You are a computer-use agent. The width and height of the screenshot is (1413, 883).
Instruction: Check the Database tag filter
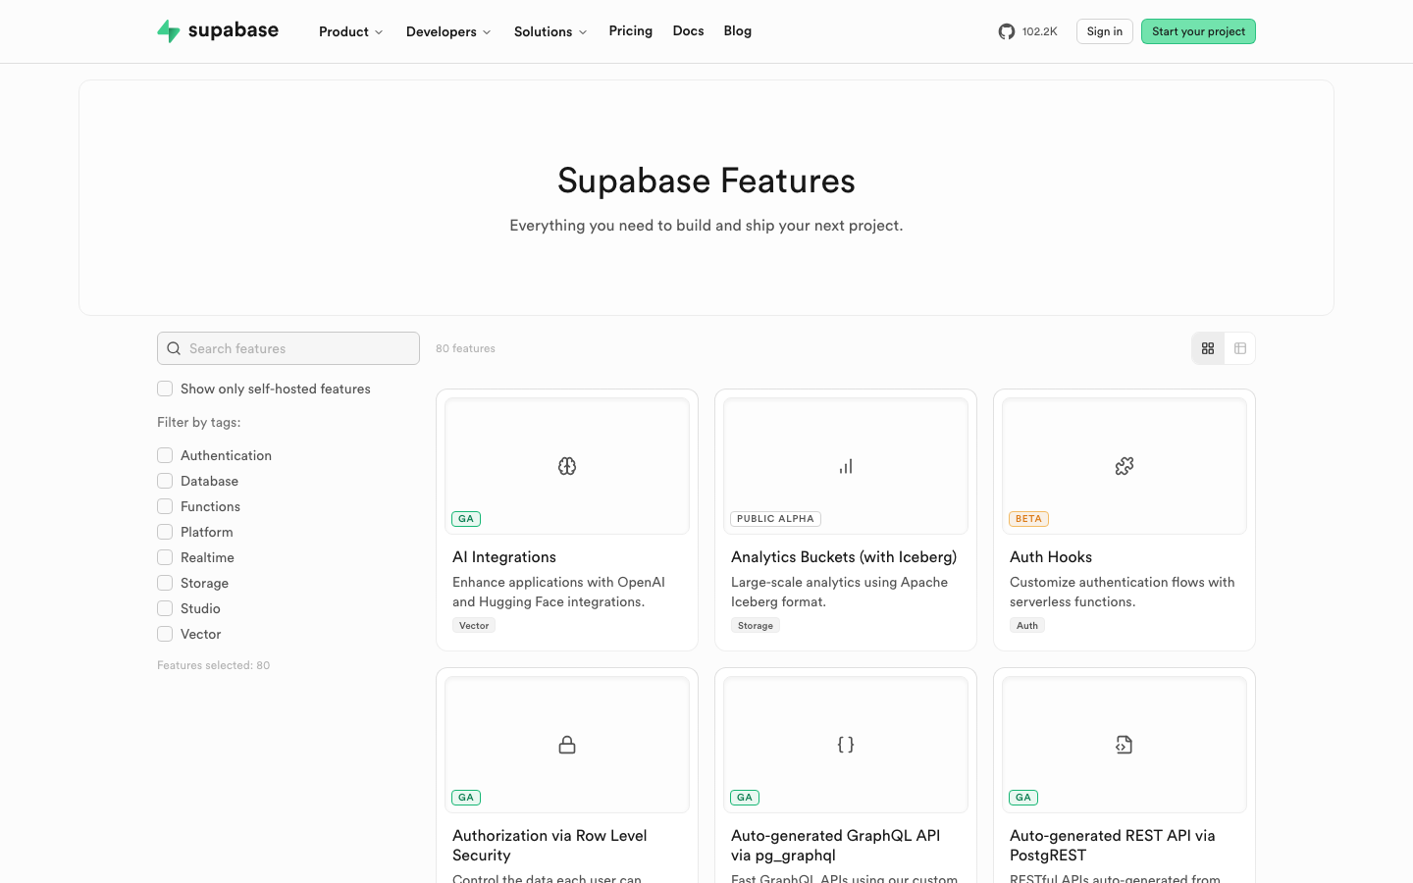click(x=165, y=481)
